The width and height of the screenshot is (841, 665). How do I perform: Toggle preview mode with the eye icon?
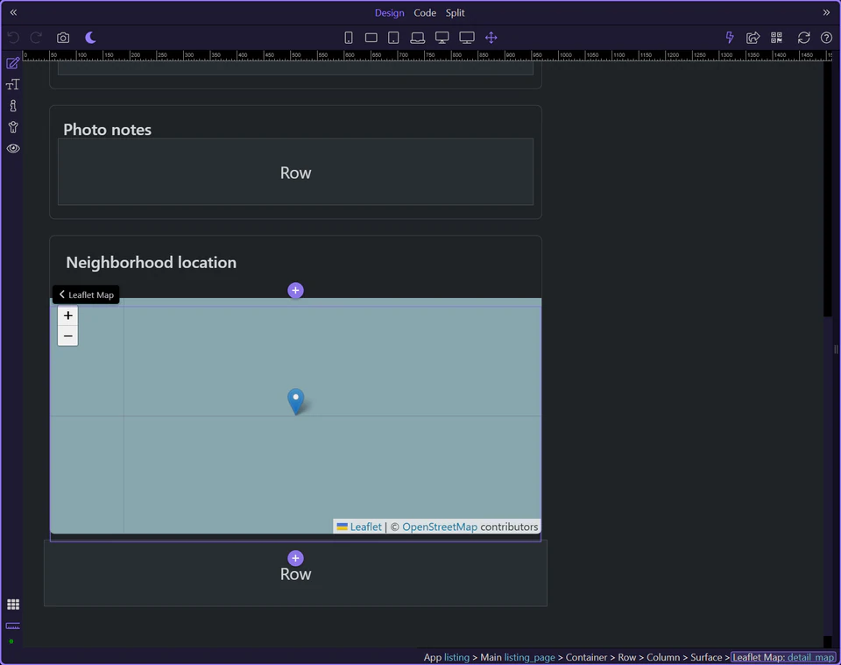(x=12, y=148)
